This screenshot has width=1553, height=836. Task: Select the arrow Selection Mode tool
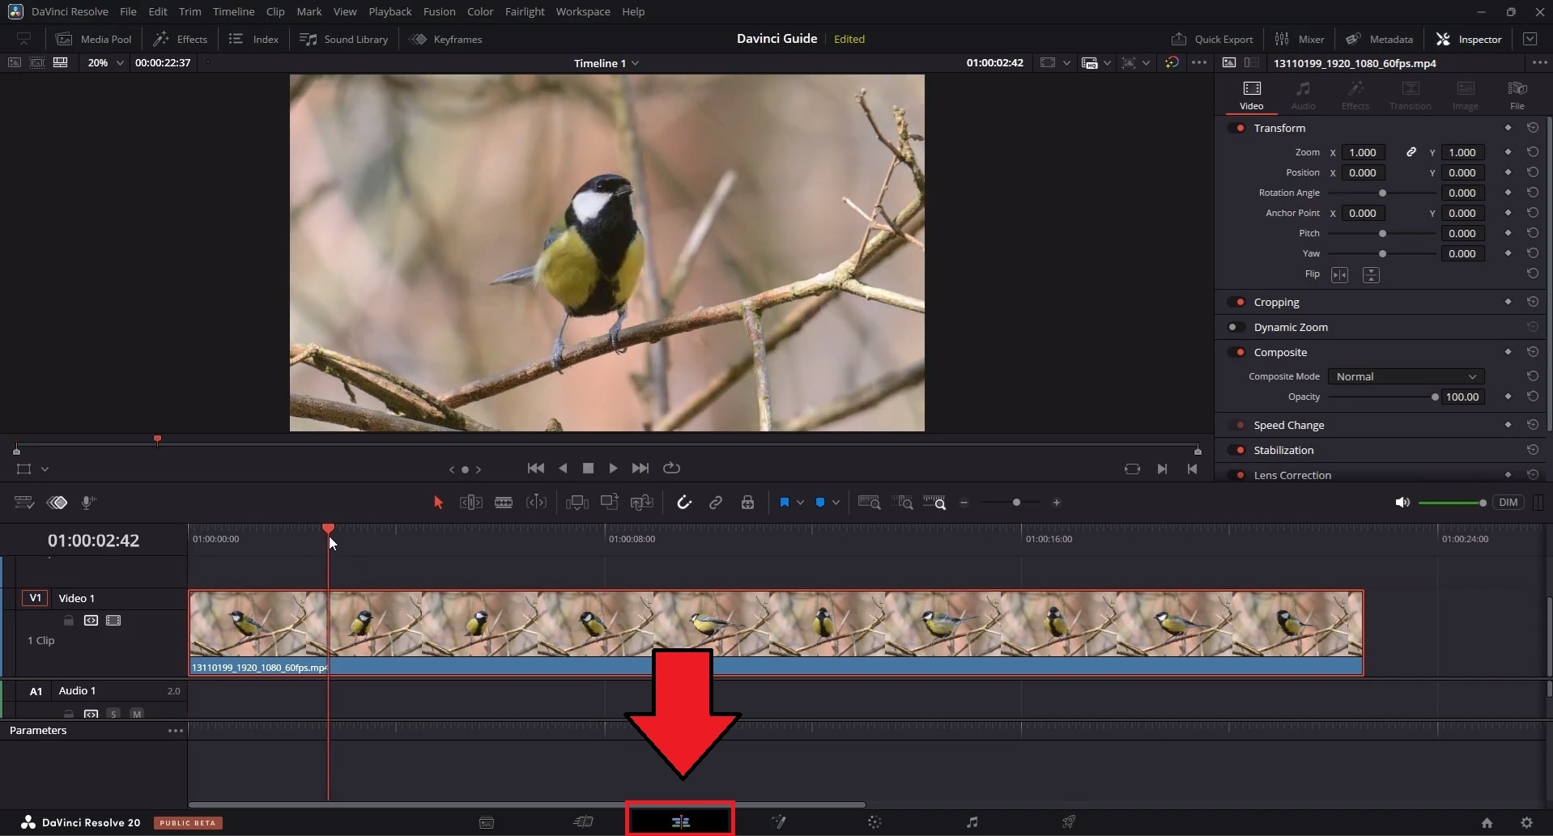tap(438, 503)
